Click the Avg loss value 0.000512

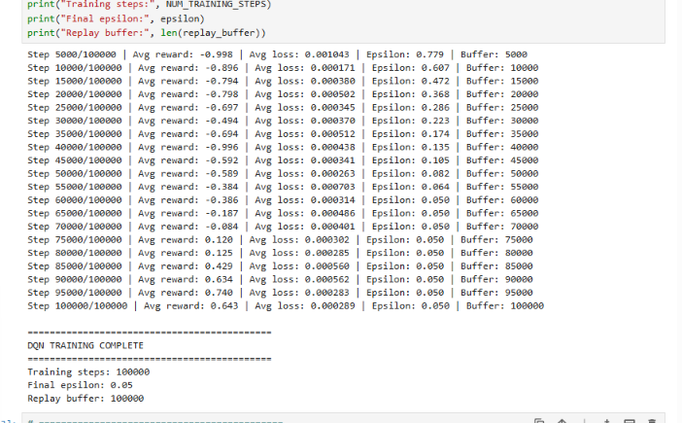pyautogui.click(x=332, y=134)
